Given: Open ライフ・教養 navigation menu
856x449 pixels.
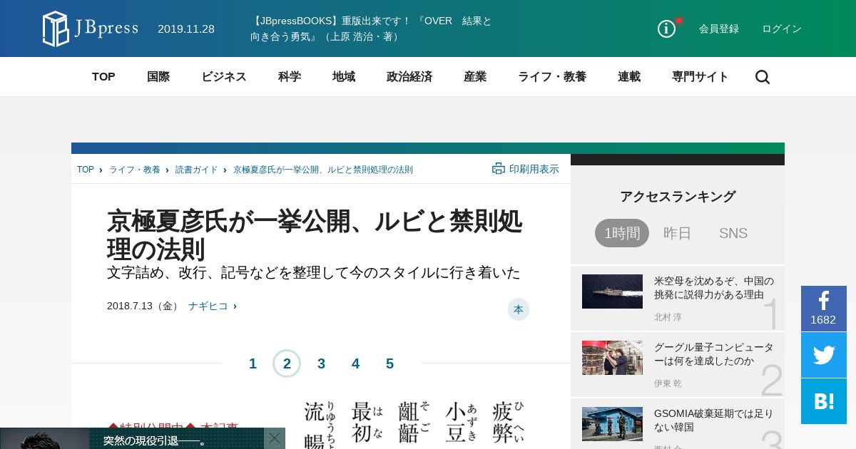Looking at the screenshot, I should (552, 77).
